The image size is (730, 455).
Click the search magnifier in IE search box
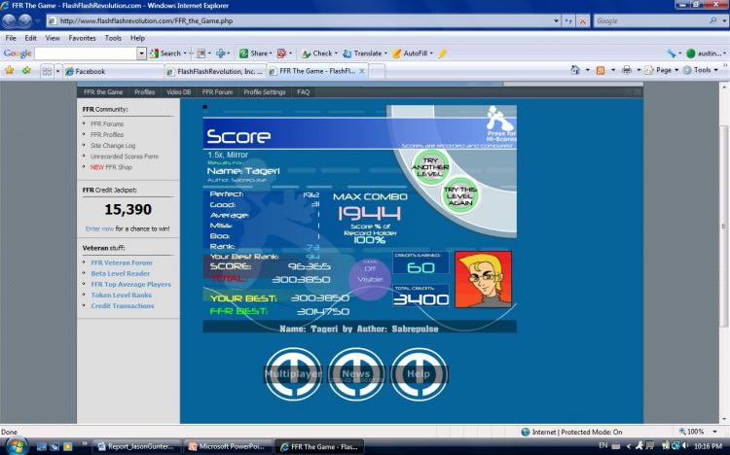tap(712, 20)
